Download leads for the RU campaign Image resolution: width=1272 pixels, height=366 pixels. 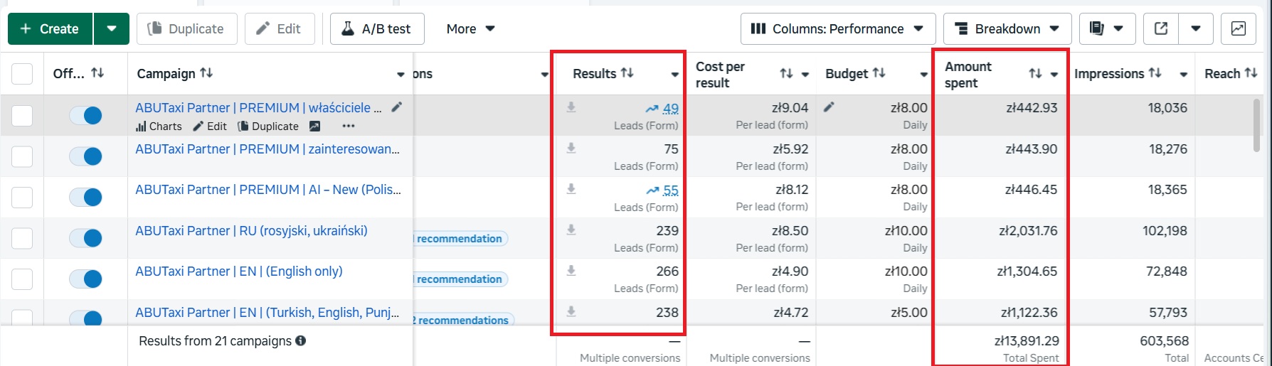(x=571, y=230)
